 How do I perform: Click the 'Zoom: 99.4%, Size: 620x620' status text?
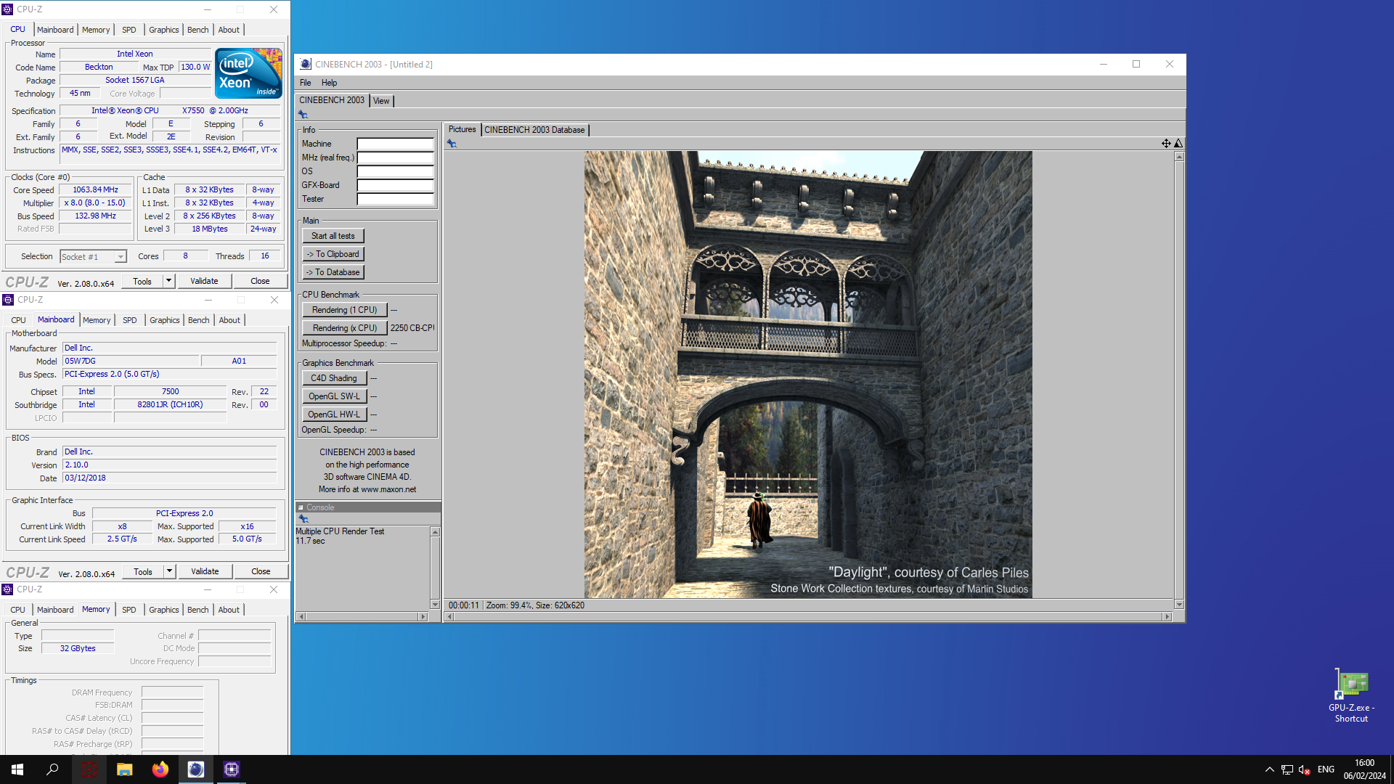pos(535,605)
